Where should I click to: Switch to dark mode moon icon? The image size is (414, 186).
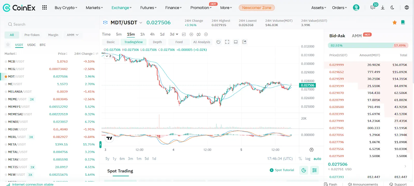392,7
